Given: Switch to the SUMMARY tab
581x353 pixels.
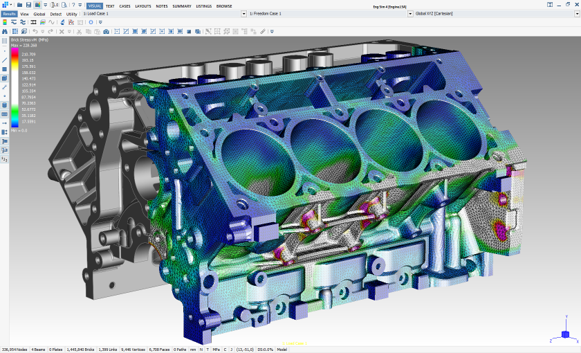Looking at the screenshot, I should click(x=182, y=6).
